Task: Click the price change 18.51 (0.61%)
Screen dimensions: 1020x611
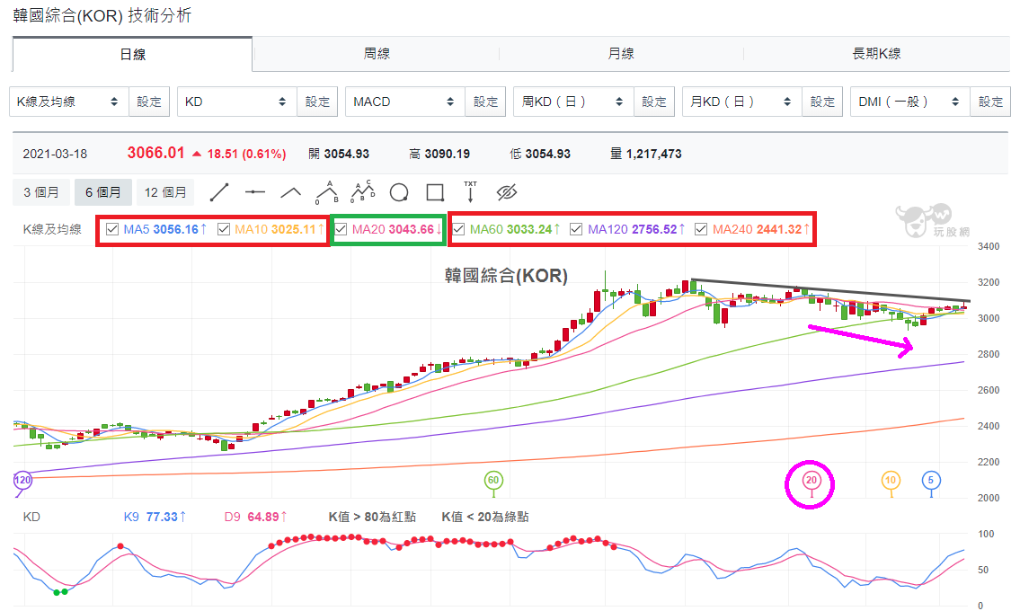Action: tap(246, 155)
